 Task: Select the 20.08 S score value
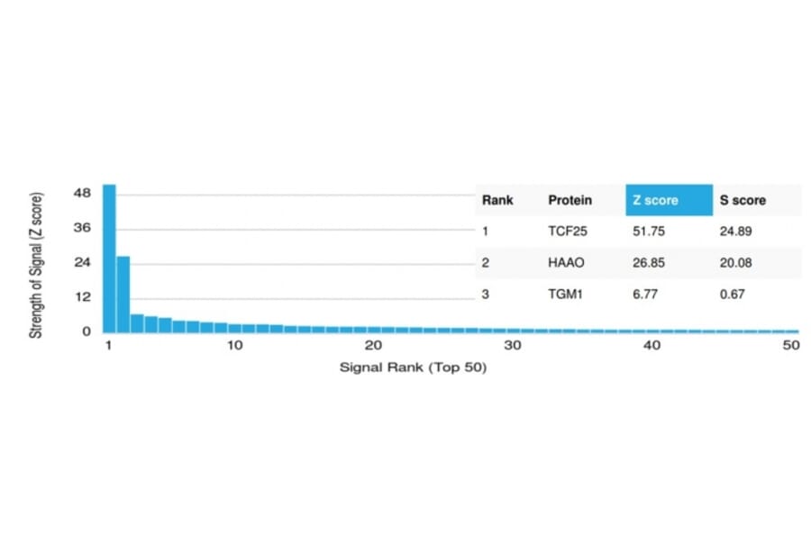tap(735, 263)
